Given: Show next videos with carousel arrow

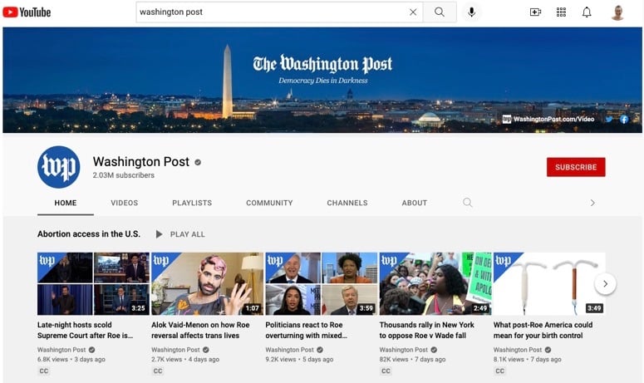Looking at the screenshot, I should (x=605, y=283).
